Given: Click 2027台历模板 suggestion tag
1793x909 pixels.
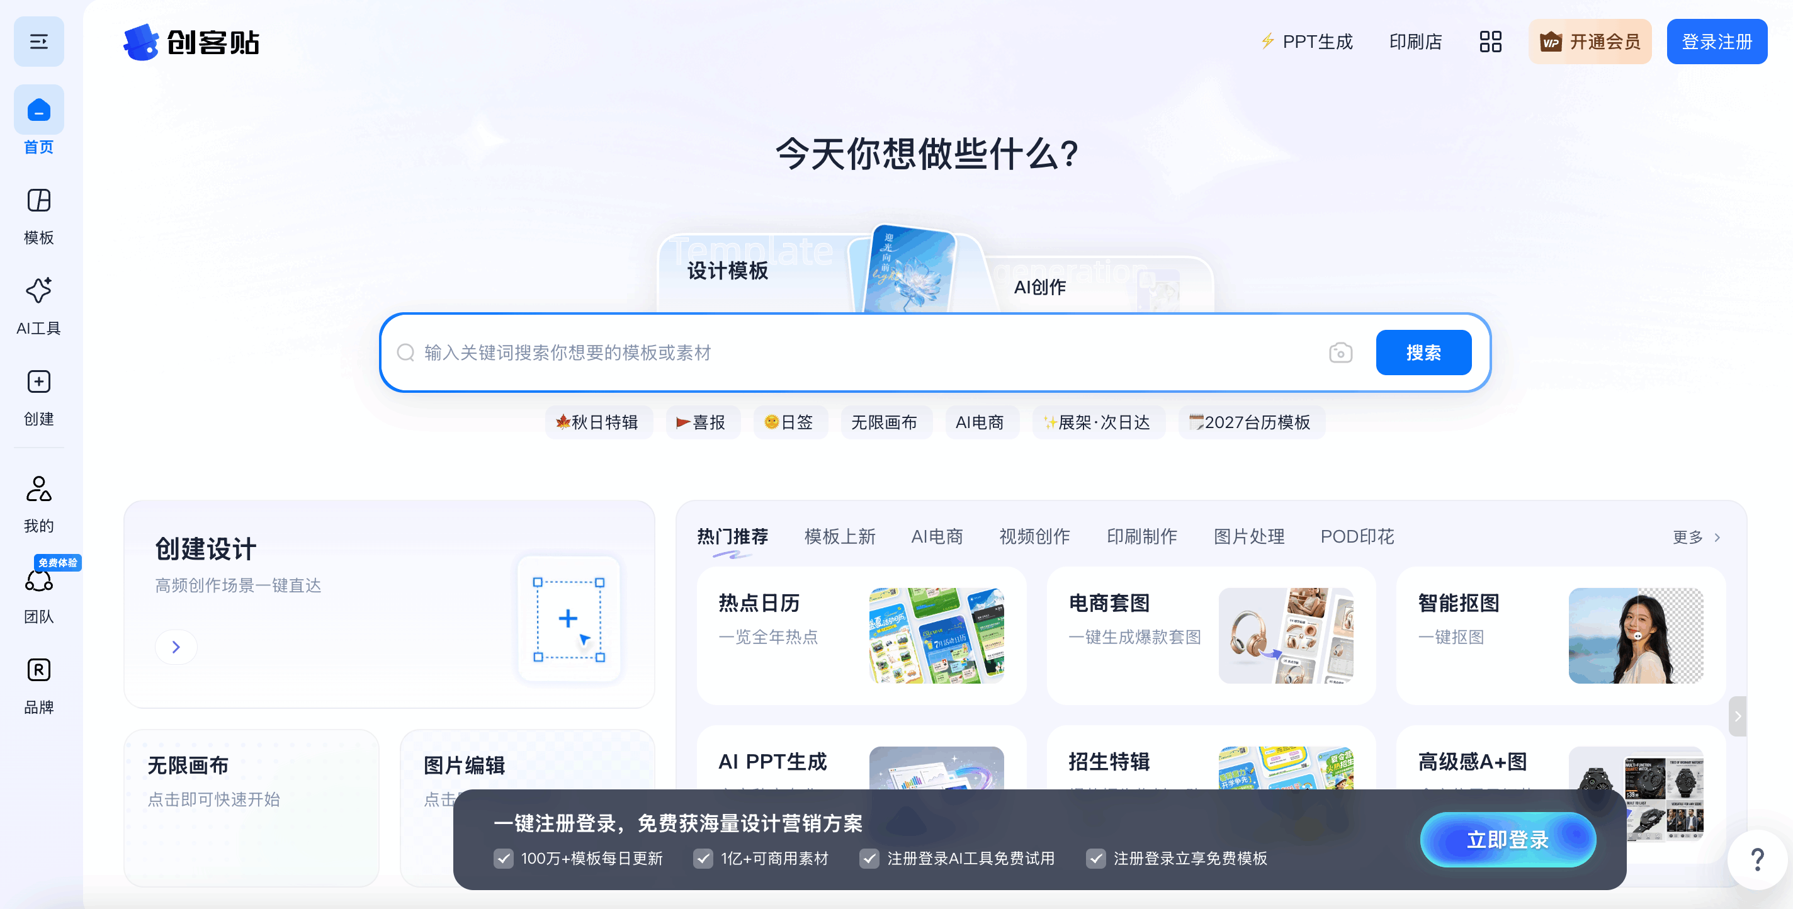Looking at the screenshot, I should tap(1251, 422).
